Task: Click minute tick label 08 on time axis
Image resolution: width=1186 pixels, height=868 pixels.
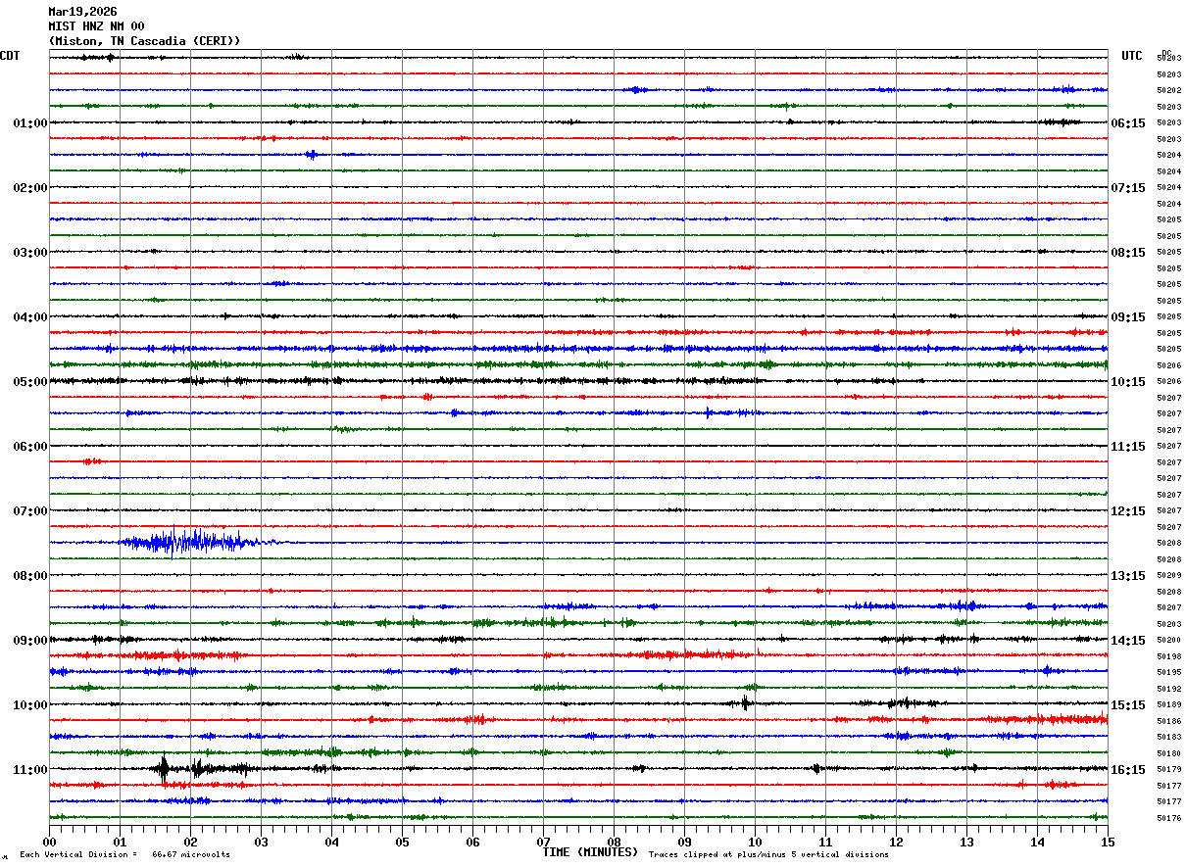Action: click(x=614, y=842)
